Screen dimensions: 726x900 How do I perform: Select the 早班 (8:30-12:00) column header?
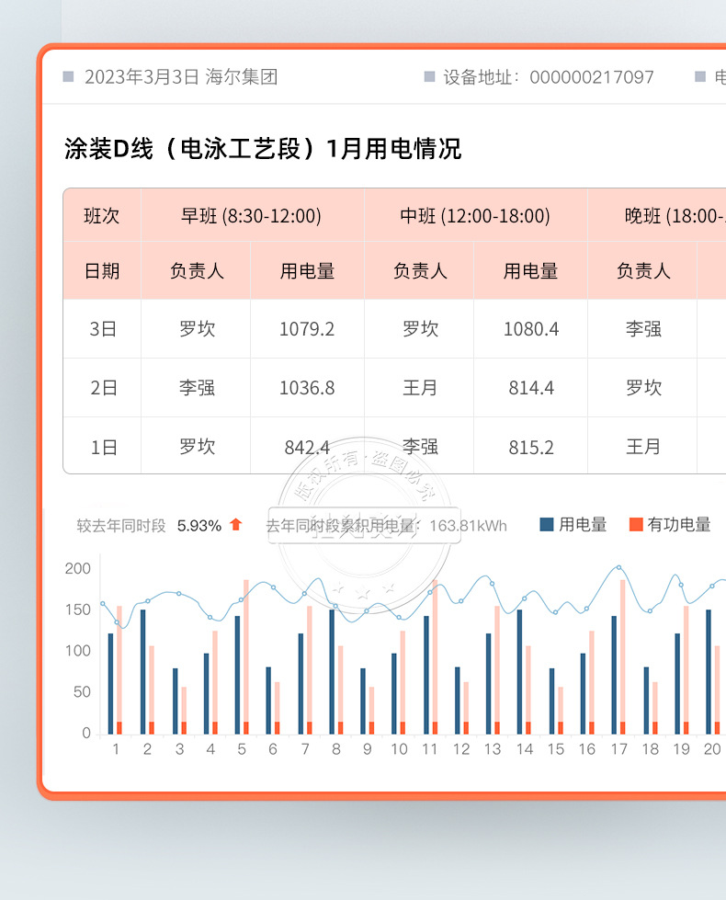pos(252,216)
